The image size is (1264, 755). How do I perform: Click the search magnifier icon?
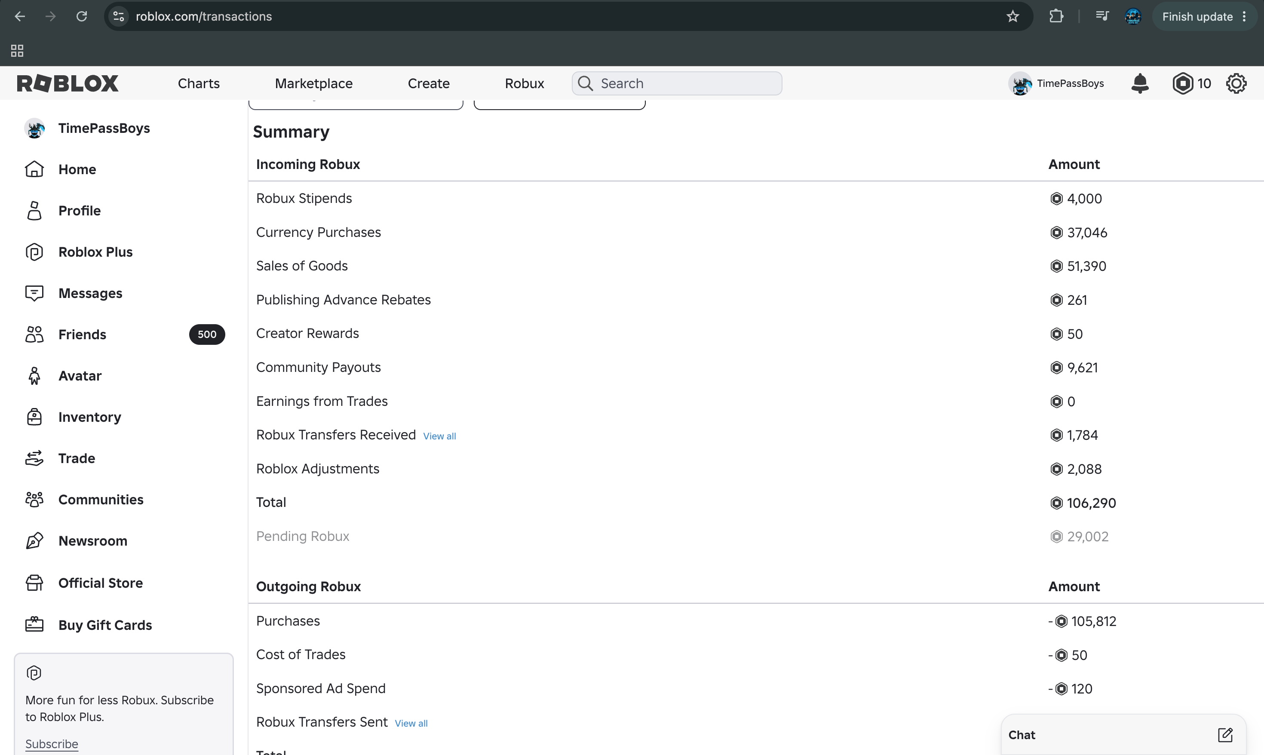tap(586, 83)
